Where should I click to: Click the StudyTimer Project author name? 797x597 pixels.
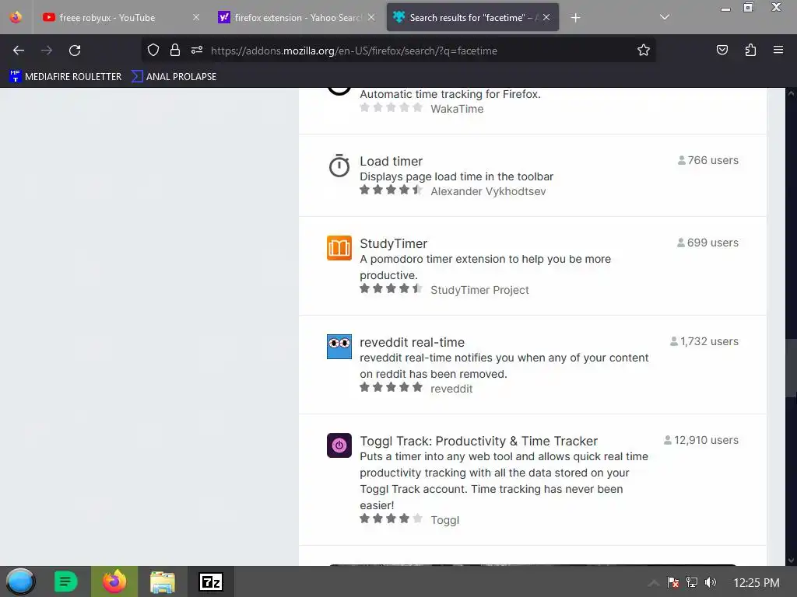[479, 290]
